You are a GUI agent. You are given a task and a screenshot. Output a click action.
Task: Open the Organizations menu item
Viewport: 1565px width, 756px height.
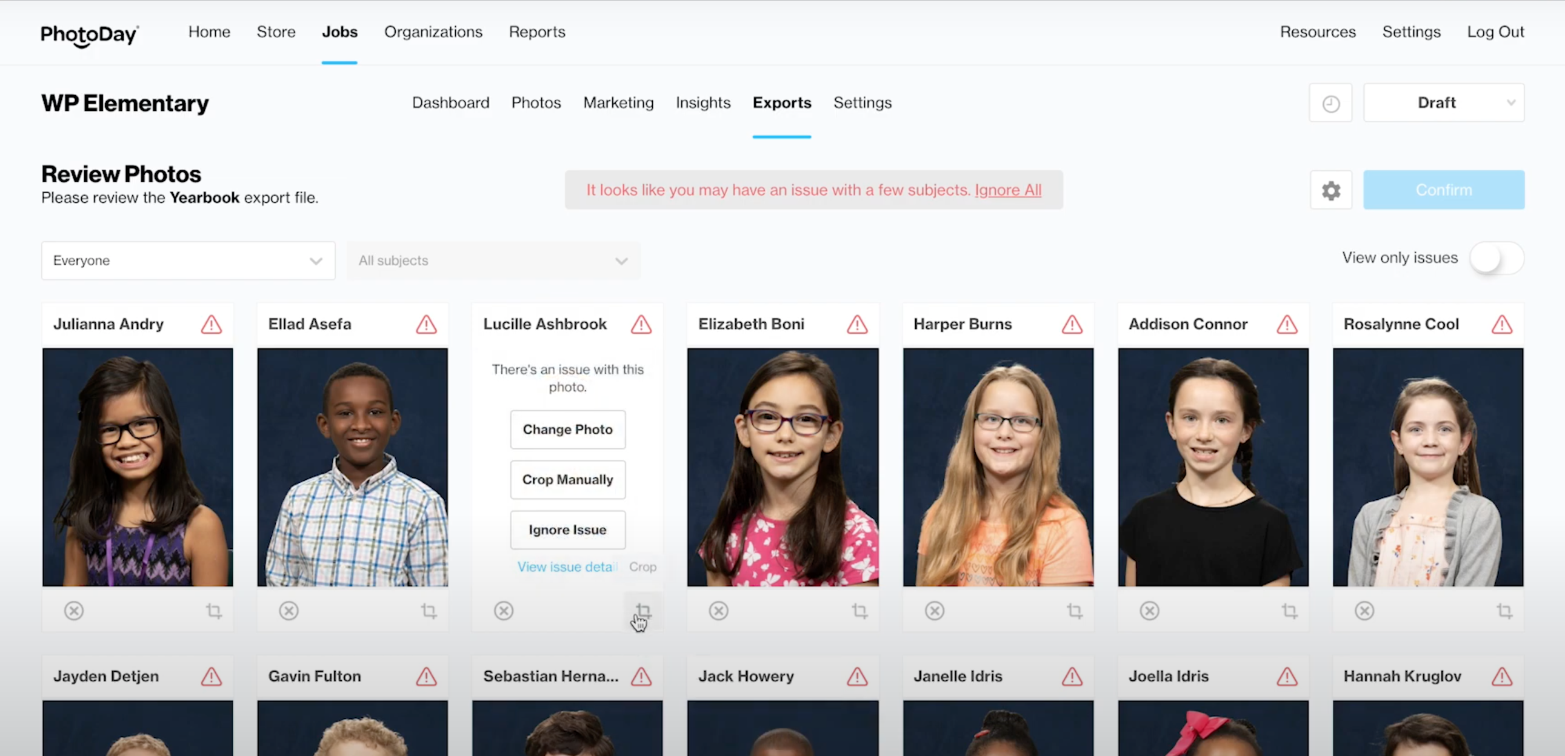tap(433, 31)
